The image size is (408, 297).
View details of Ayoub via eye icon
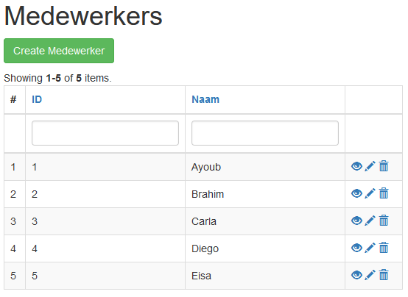[356, 166]
